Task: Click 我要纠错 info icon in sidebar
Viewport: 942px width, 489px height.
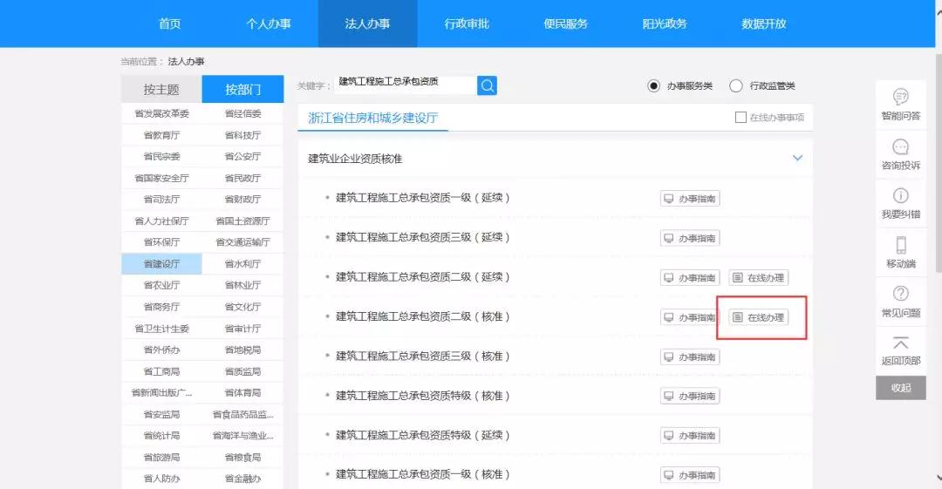Action: (x=900, y=196)
